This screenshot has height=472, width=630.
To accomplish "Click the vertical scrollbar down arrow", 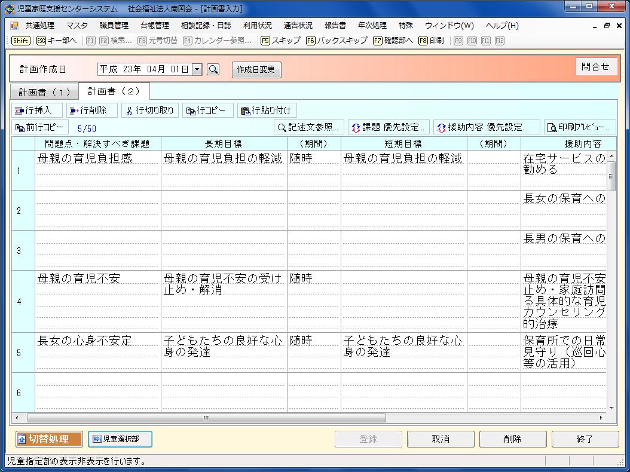I will pos(611,407).
